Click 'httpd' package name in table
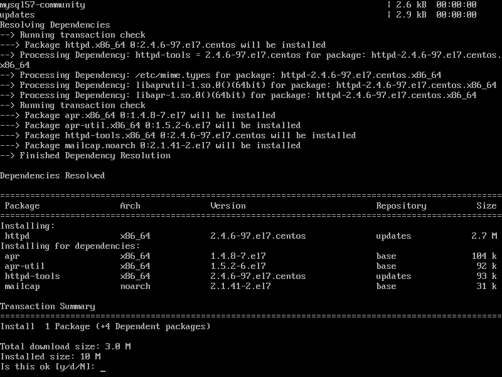This screenshot has width=502, height=377. pyautogui.click(x=17, y=236)
